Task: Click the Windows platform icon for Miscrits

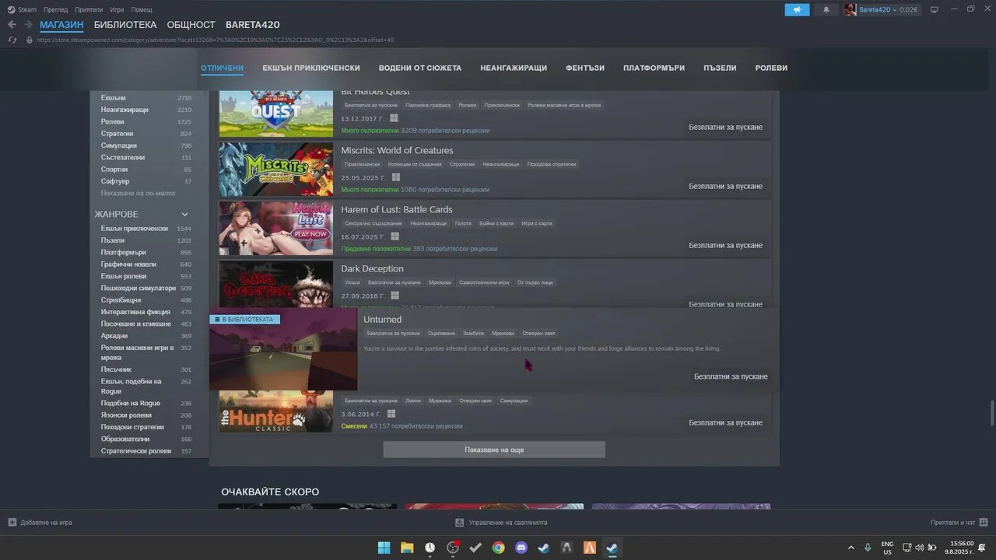Action: pyautogui.click(x=395, y=177)
